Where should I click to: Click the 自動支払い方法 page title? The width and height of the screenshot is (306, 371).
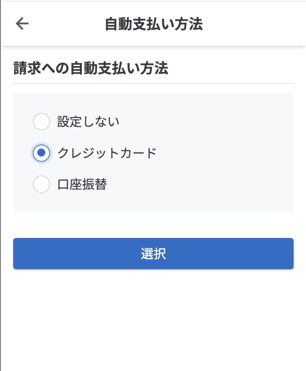pos(153,24)
